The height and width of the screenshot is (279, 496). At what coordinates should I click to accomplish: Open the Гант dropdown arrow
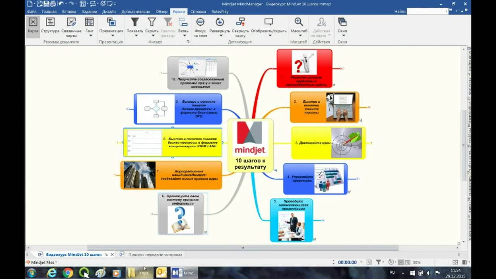tap(91, 36)
